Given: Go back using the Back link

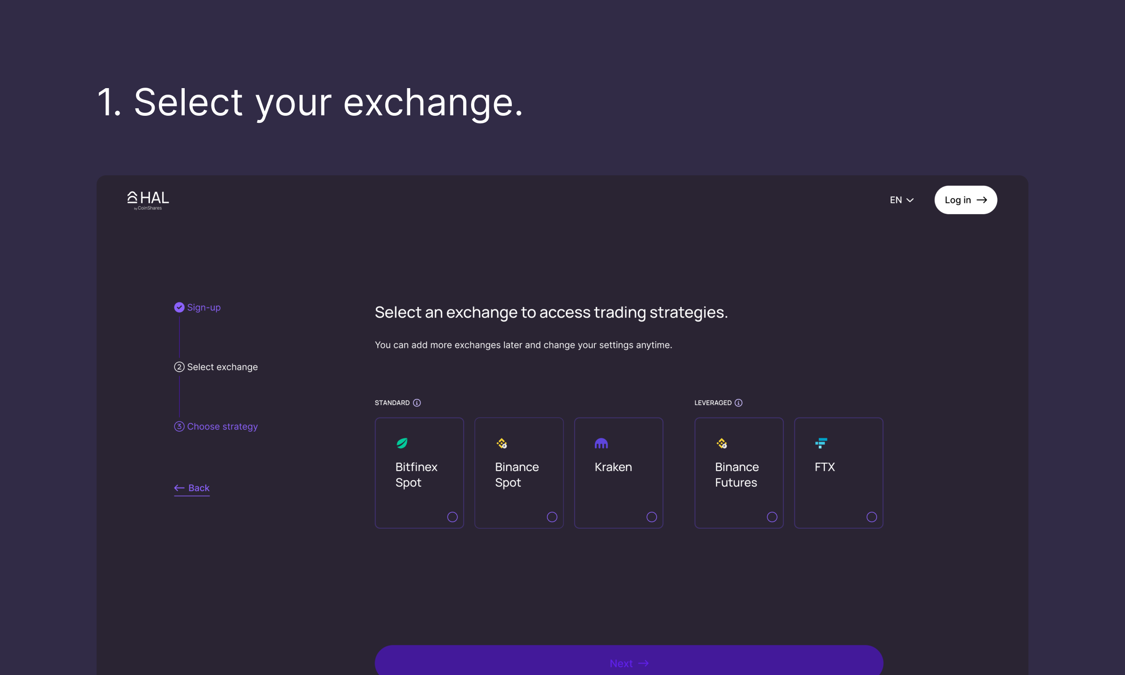Looking at the screenshot, I should pyautogui.click(x=192, y=488).
